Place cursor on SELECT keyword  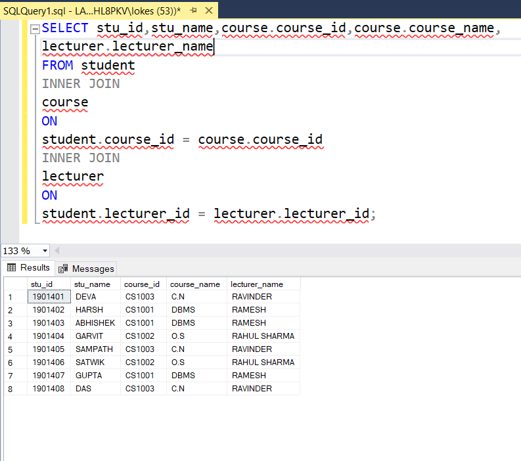pyautogui.click(x=65, y=28)
